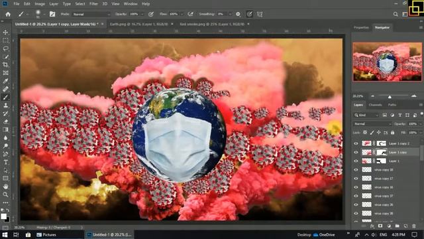
Task: Hide the Layer 1 copy 2 layer
Action: pos(356,143)
